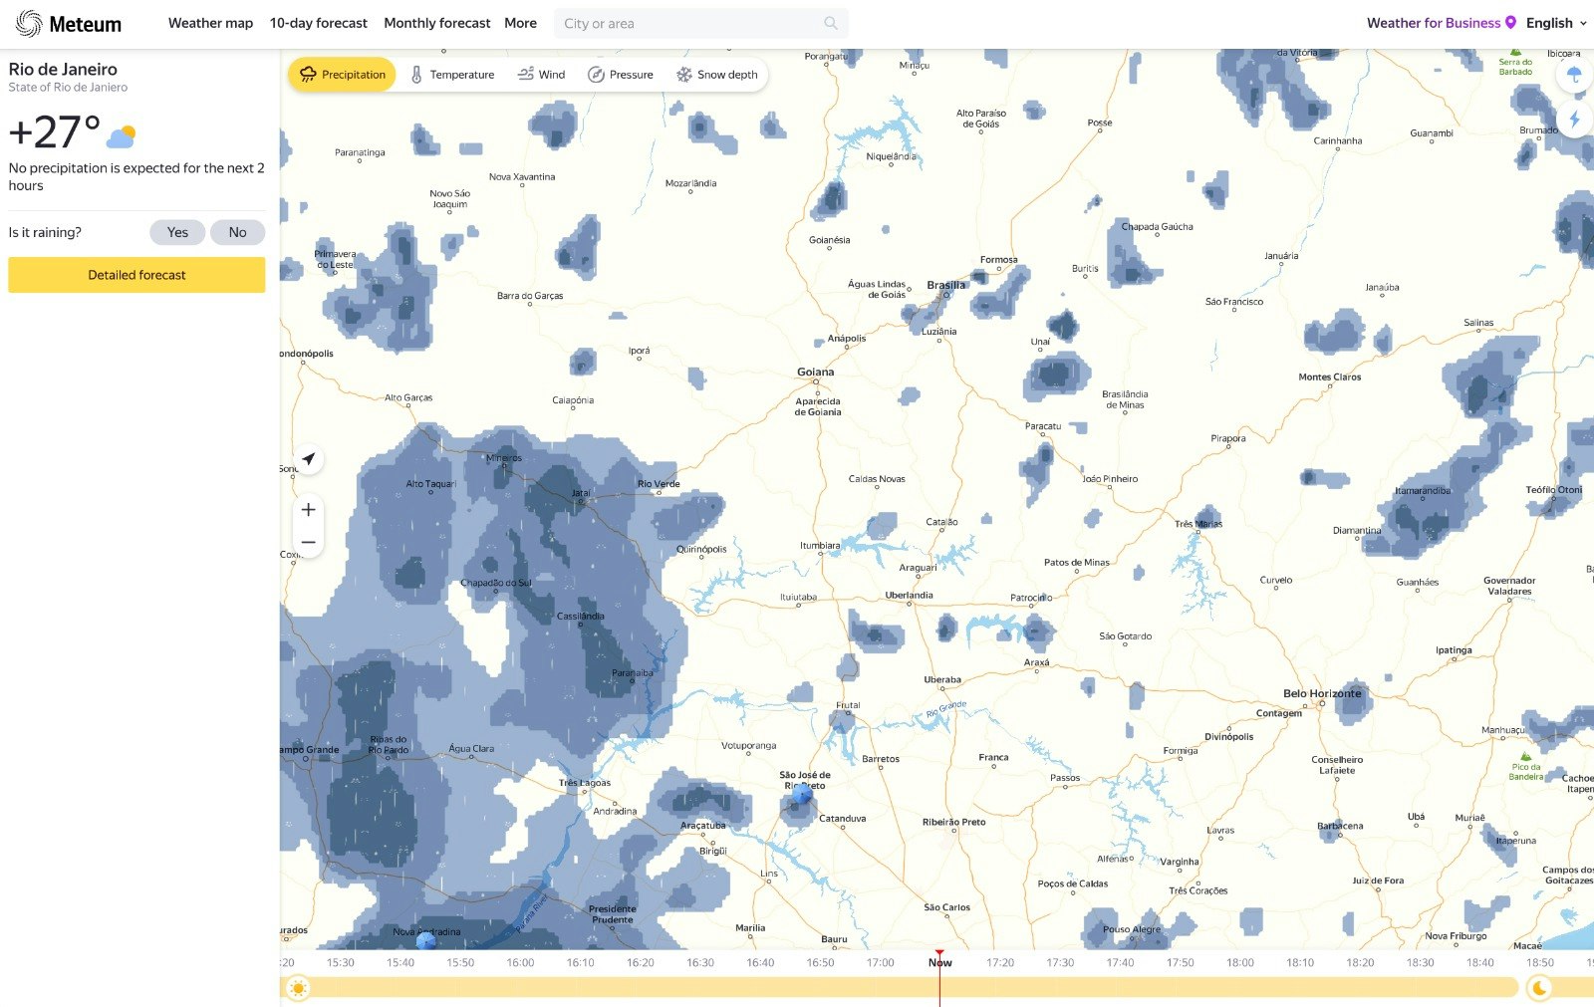Click the locate-me arrow icon on map
The image size is (1594, 1007).
(309, 458)
